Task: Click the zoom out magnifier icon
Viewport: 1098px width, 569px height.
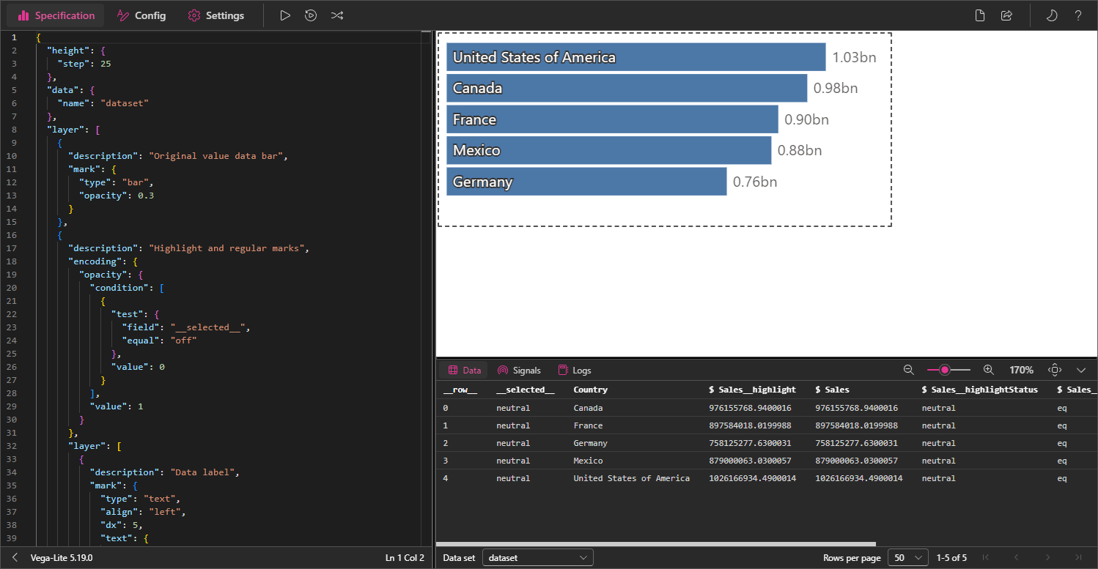Action: click(x=909, y=370)
